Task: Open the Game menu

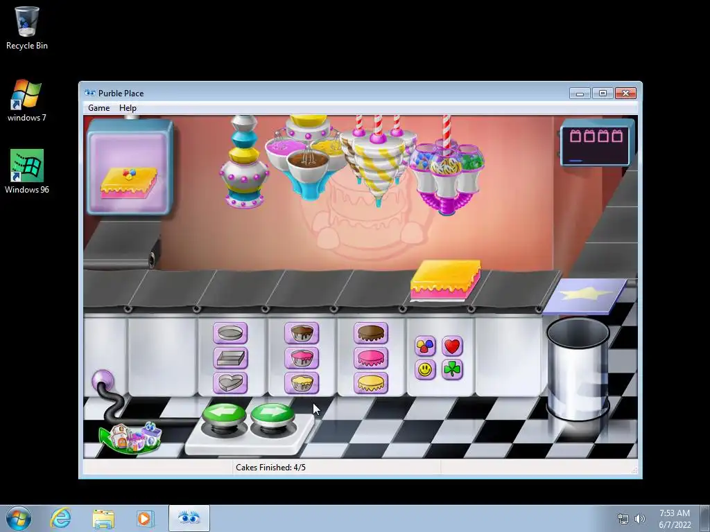Action: [x=98, y=108]
